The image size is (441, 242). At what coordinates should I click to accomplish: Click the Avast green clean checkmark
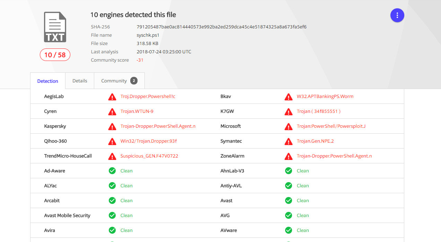[288, 200]
